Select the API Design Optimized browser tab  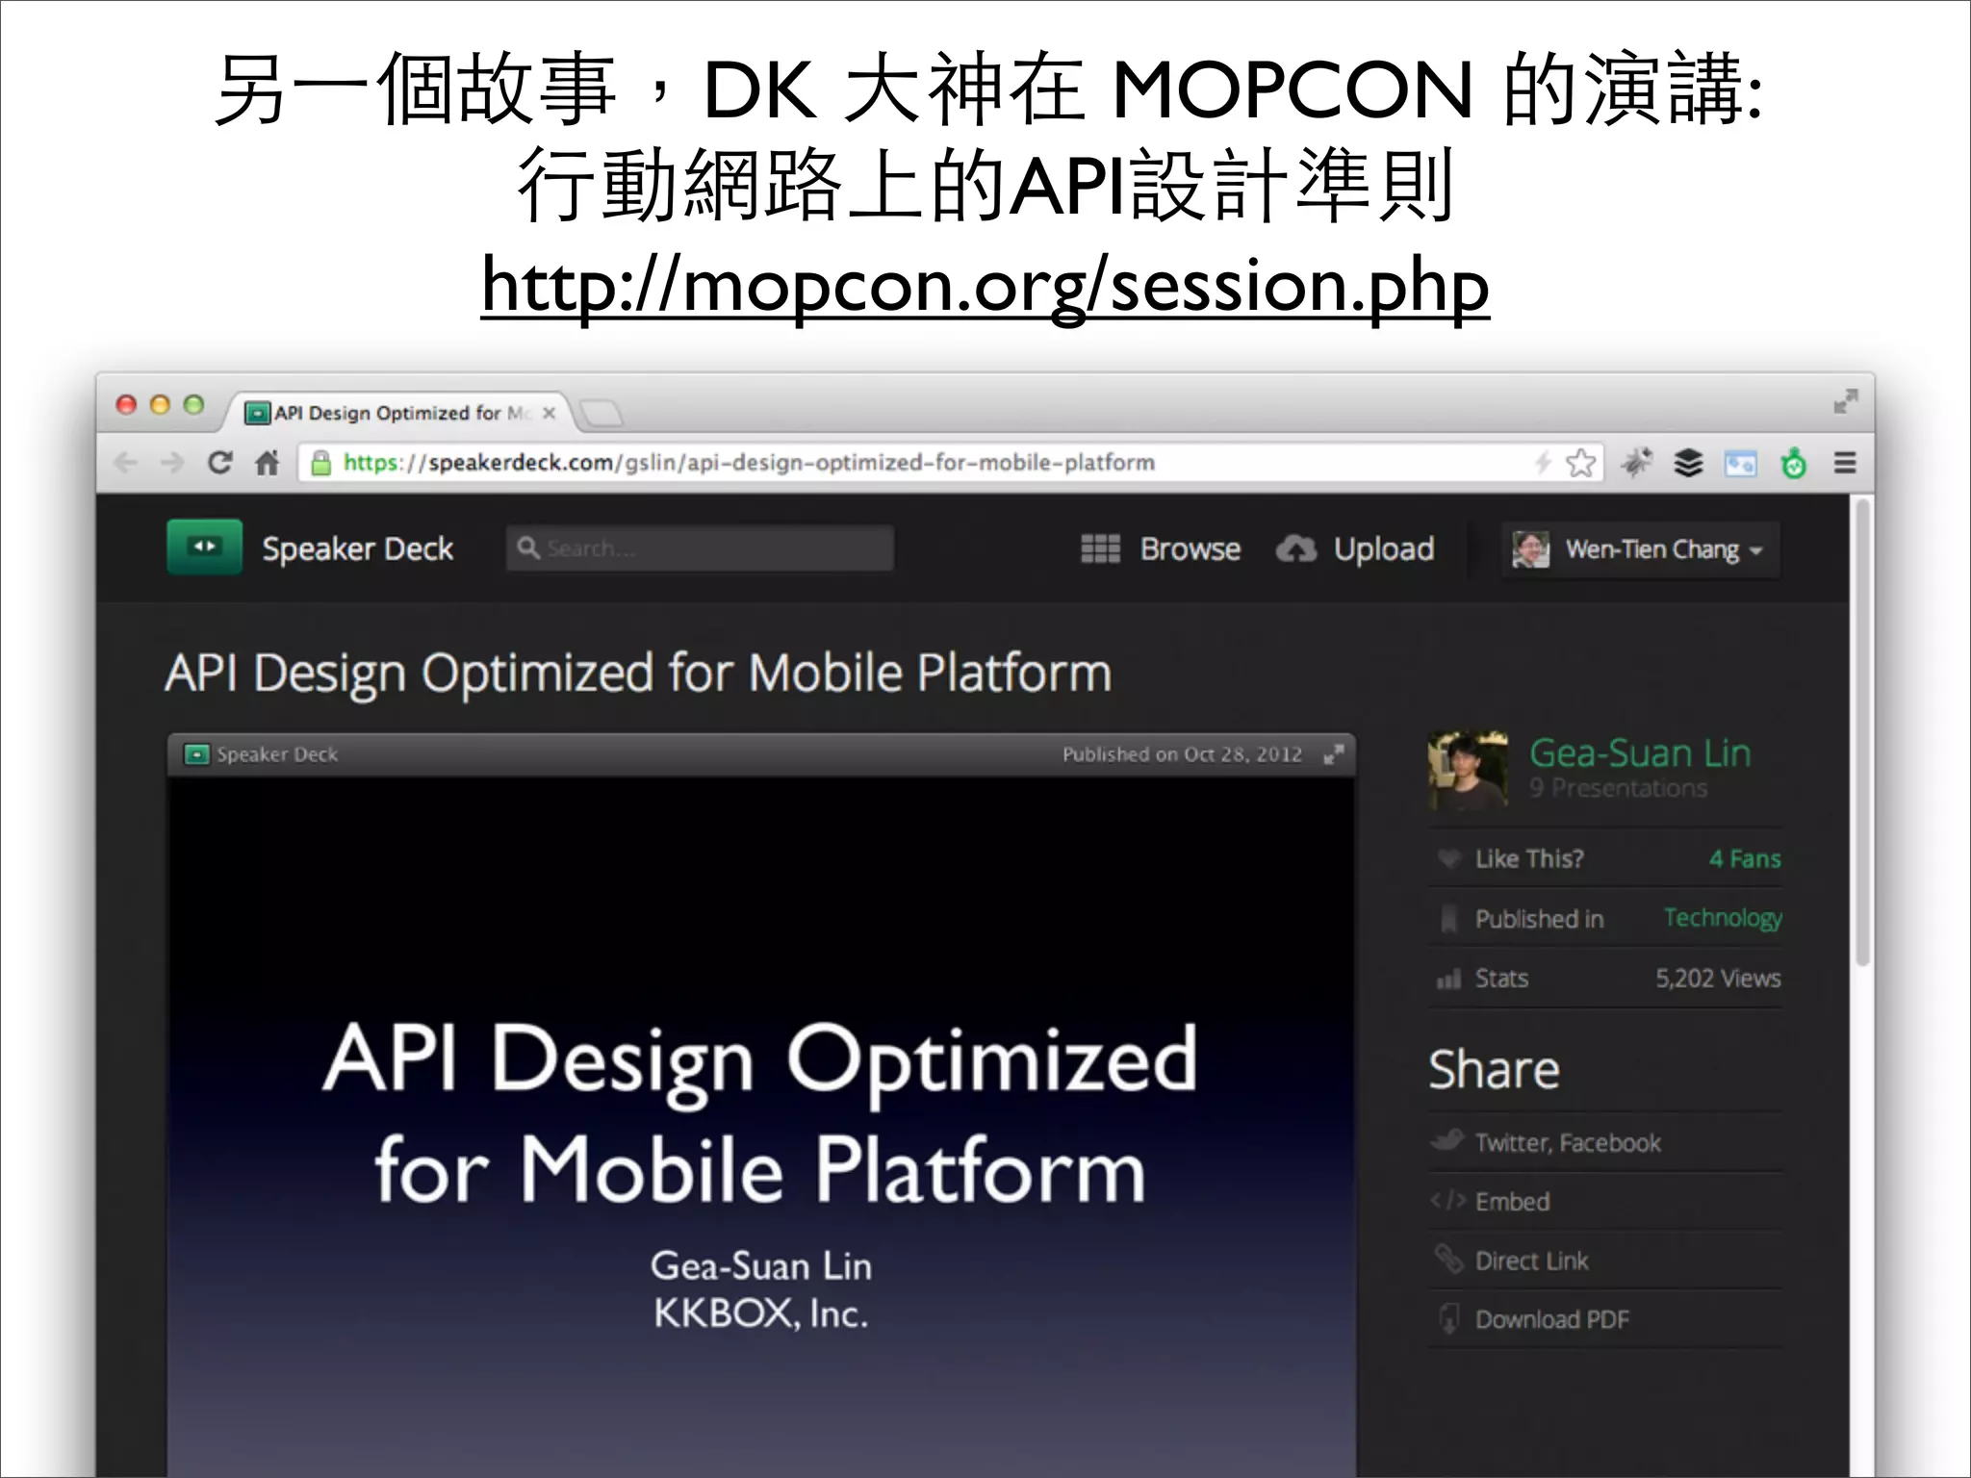click(399, 413)
